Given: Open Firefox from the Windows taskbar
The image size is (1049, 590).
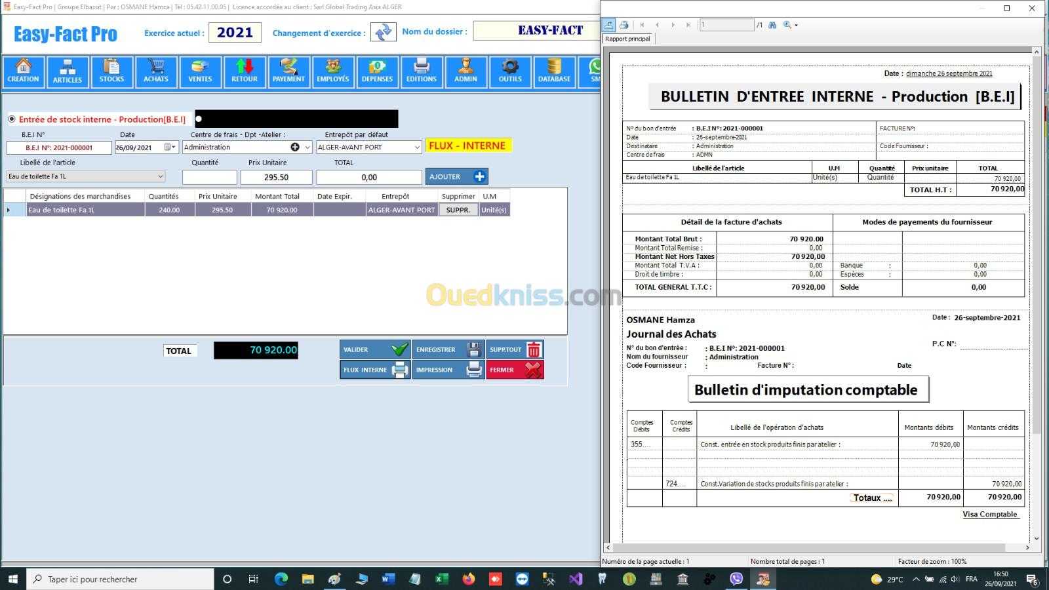Looking at the screenshot, I should click(x=468, y=579).
